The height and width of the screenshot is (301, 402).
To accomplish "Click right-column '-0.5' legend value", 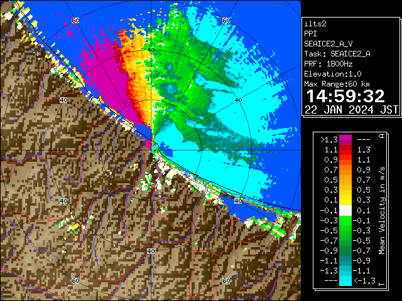I will (362, 241).
